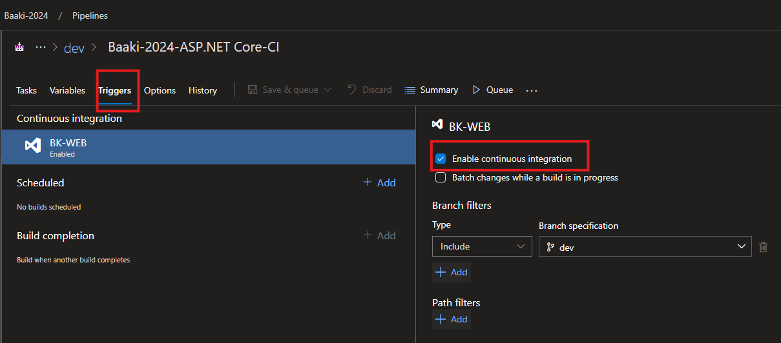781x343 pixels.
Task: Click the Save & queue disk icon
Action: pyautogui.click(x=253, y=90)
